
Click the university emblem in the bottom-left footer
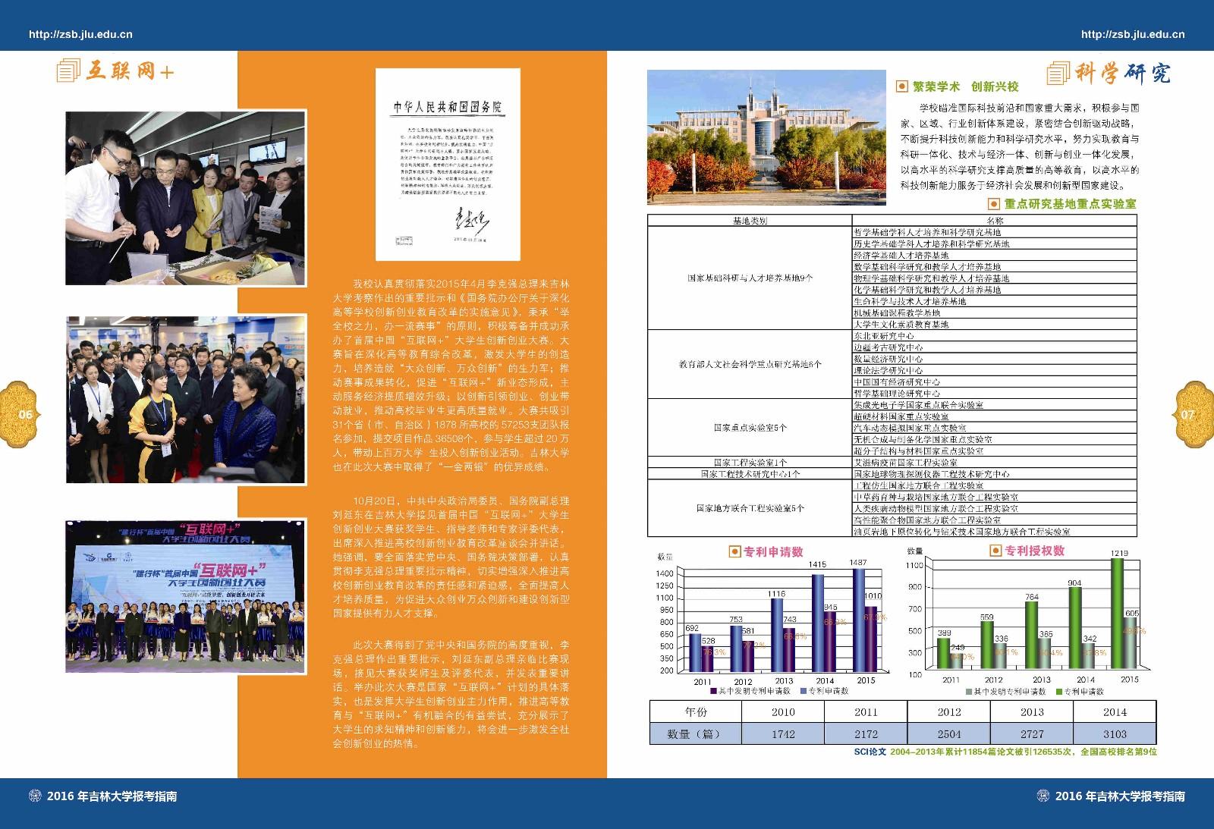[x=34, y=796]
